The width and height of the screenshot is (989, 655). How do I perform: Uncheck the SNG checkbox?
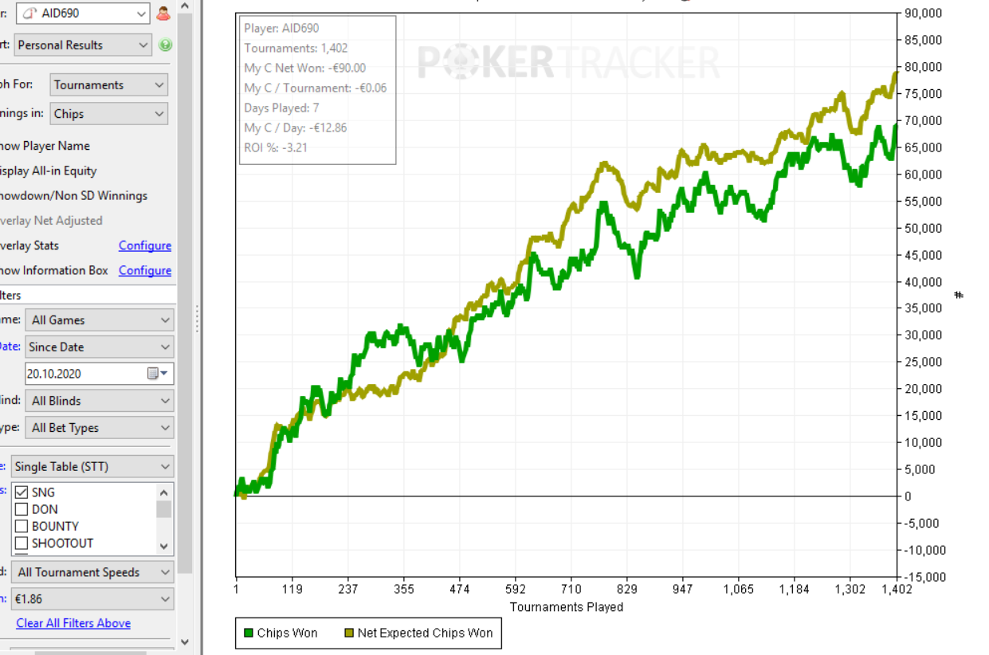coord(22,492)
